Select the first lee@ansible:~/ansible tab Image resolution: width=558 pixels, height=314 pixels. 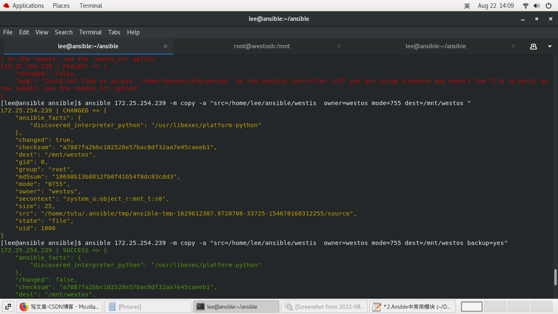tap(88, 46)
